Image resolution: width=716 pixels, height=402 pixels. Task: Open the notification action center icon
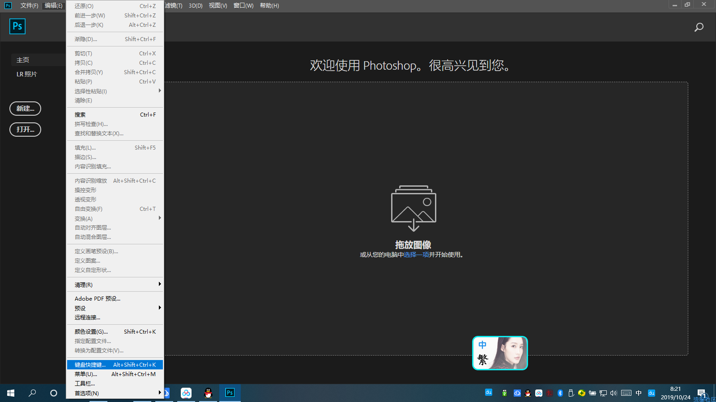[701, 393]
